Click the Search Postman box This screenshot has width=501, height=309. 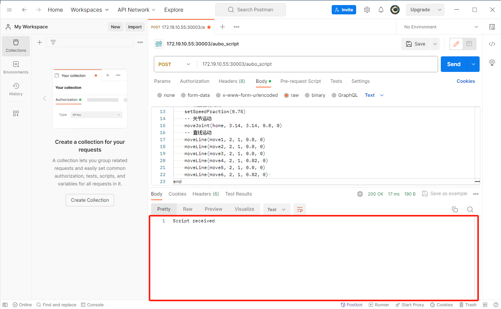[x=250, y=10]
